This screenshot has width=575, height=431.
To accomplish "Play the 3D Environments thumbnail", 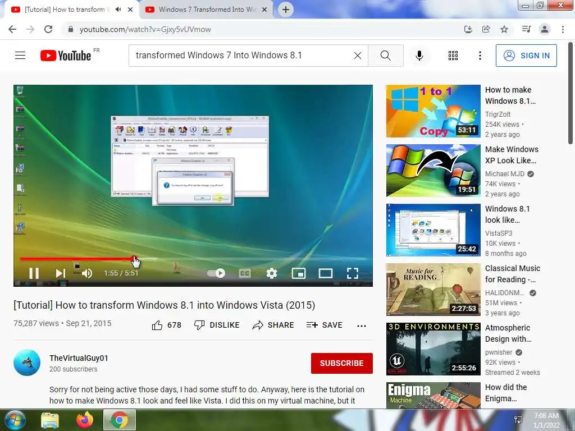I will pyautogui.click(x=433, y=349).
